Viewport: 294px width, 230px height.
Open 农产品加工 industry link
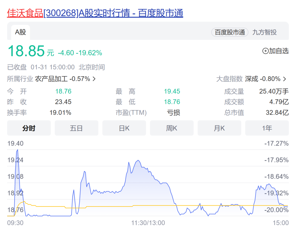(63, 79)
